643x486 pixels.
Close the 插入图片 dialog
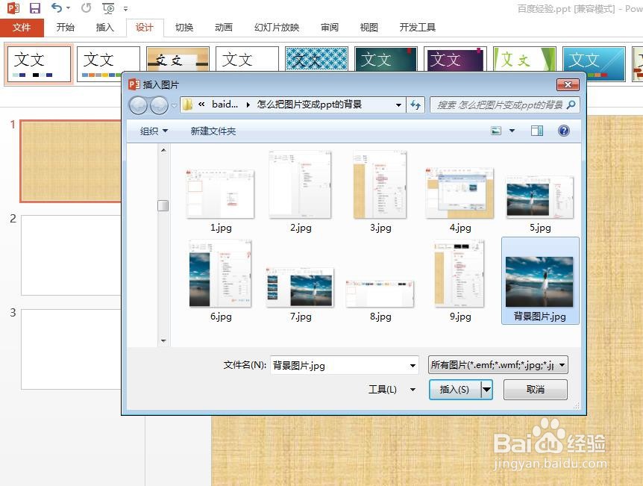click(568, 84)
